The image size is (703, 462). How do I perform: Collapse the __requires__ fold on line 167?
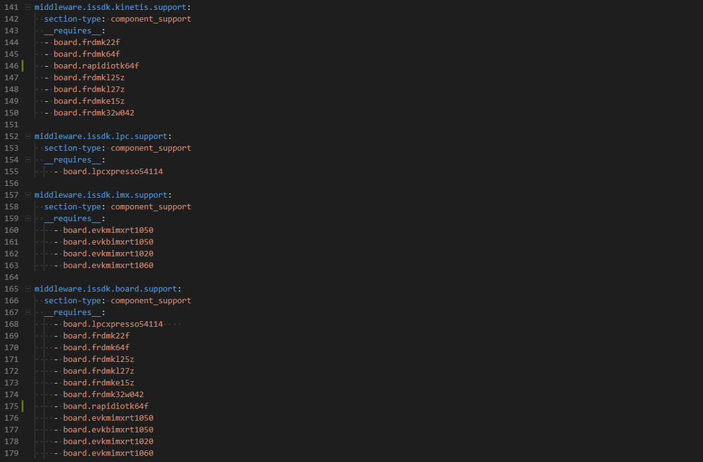click(x=28, y=312)
